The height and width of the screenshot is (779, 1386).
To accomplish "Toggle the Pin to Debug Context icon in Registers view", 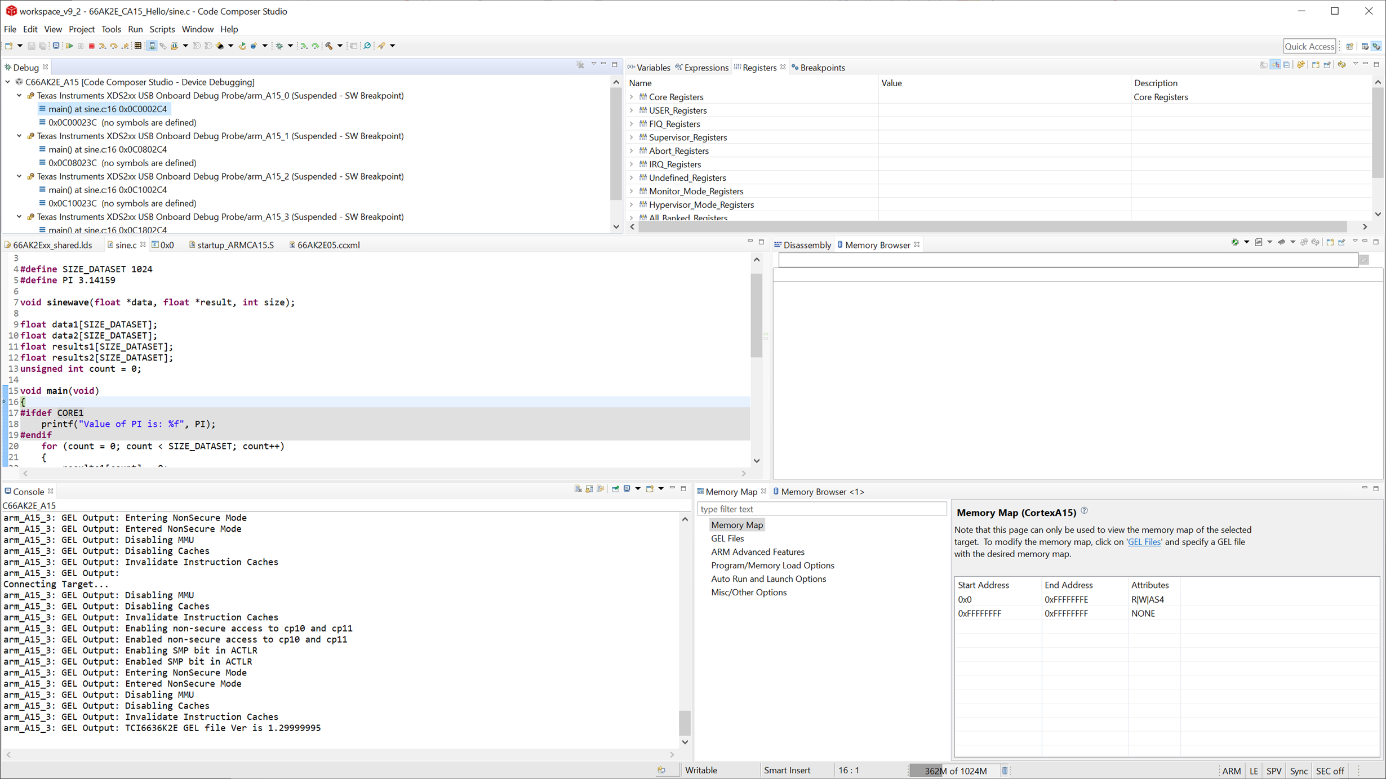I will 1327,65.
